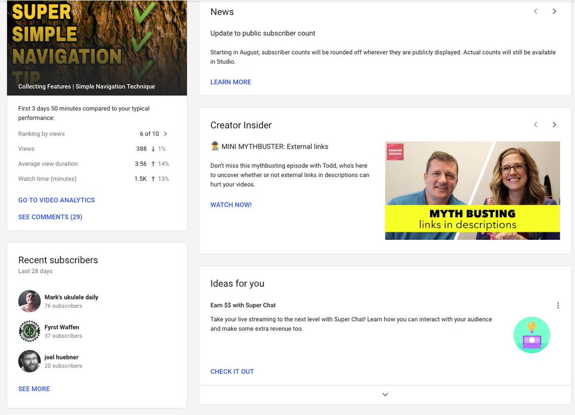This screenshot has width=575, height=415.
Task: Click 'Collecting Features | Simple Navigation Technique' title
Action: (87, 87)
